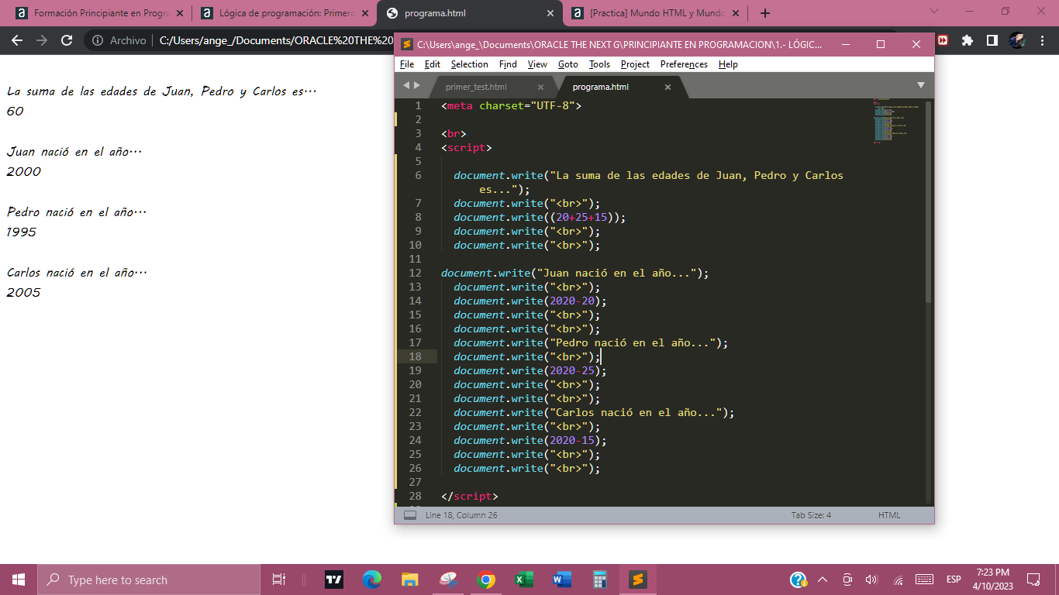Open Microsoft Edge from taskbar
Screen dimensions: 1059x595
click(372, 580)
